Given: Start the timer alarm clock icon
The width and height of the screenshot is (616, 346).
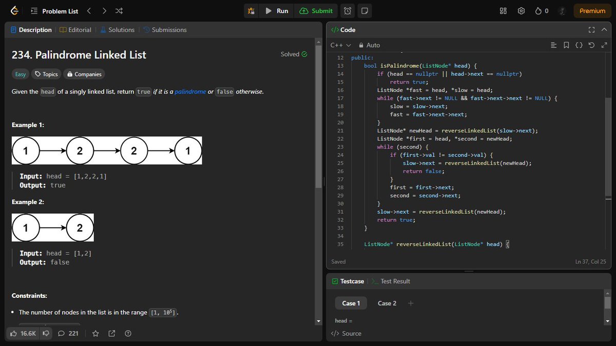Looking at the screenshot, I should [348, 11].
